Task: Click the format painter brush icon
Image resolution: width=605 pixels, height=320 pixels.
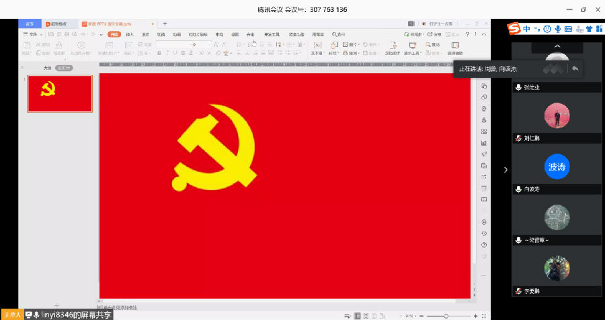Action: (58, 46)
